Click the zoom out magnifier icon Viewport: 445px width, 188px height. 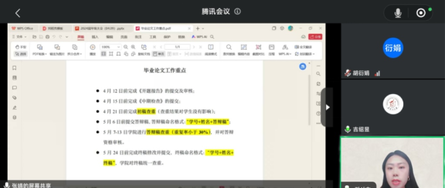pyautogui.click(x=126, y=47)
